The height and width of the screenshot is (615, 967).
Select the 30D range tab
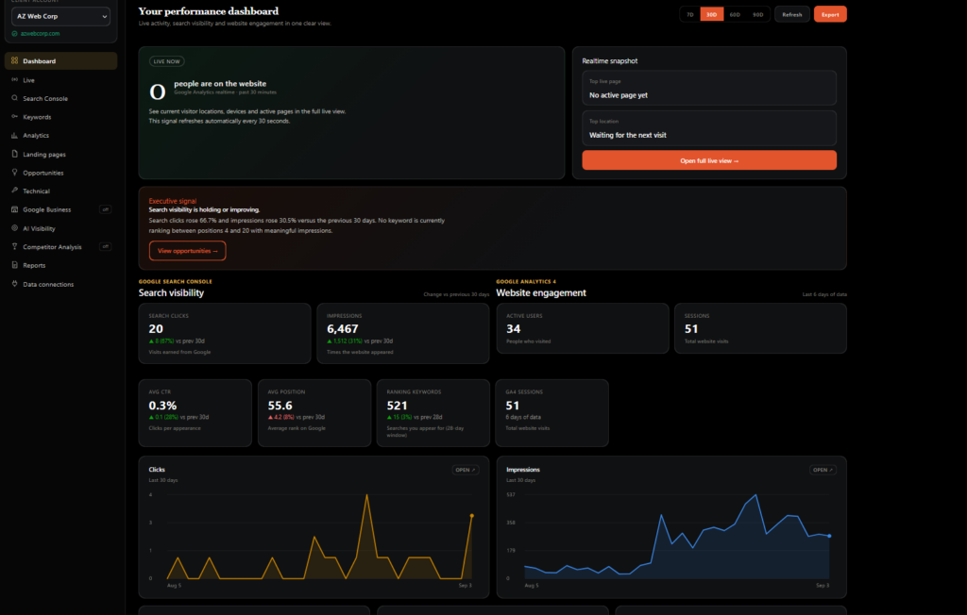click(x=712, y=14)
